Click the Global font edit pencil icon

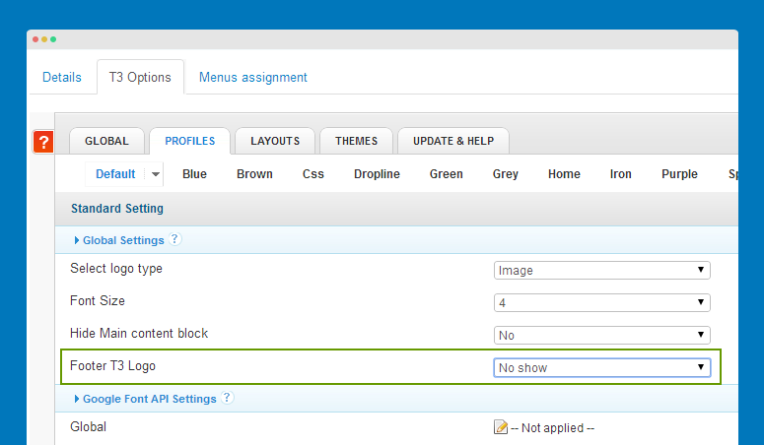(x=501, y=427)
